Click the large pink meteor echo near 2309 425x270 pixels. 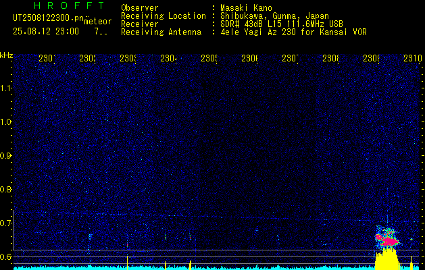(x=387, y=240)
